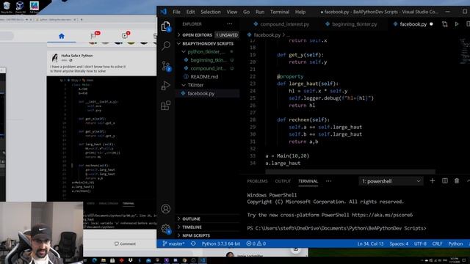Create a new terminal with plus icon
470x264 pixels.
tap(433, 181)
